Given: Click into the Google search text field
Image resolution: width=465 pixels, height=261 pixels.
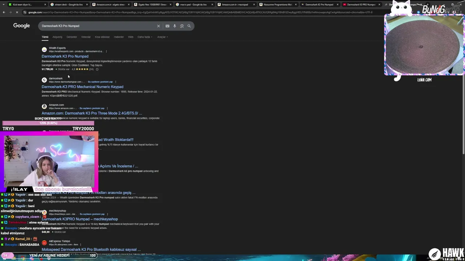Looking at the screenshot, I should point(98,26).
